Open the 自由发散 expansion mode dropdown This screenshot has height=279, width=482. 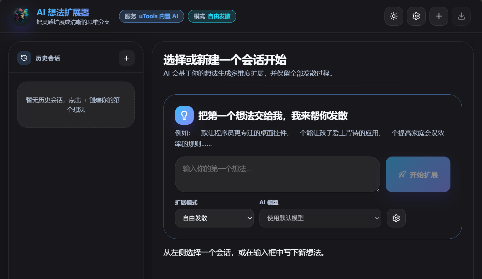tap(214, 218)
